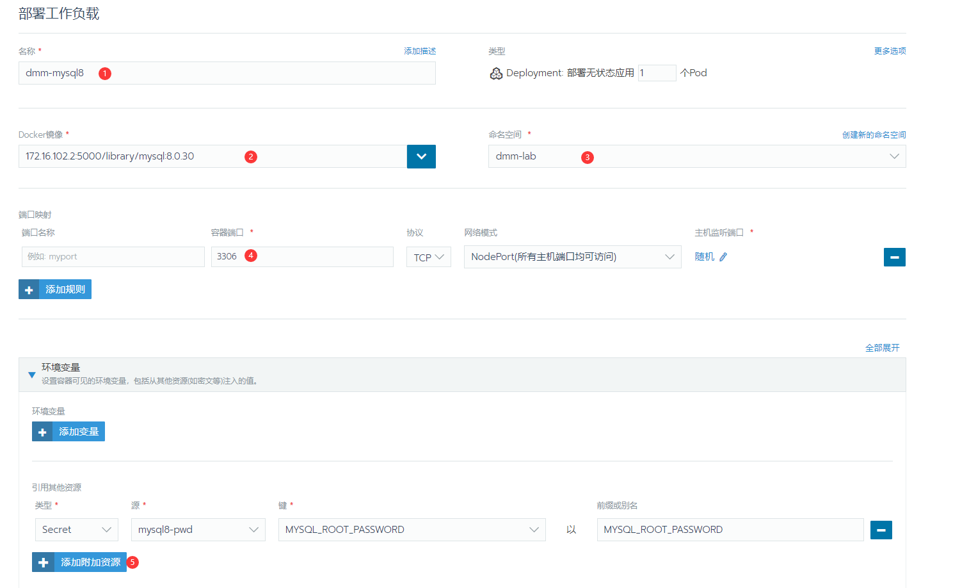Click the 添加规则 button

point(55,290)
